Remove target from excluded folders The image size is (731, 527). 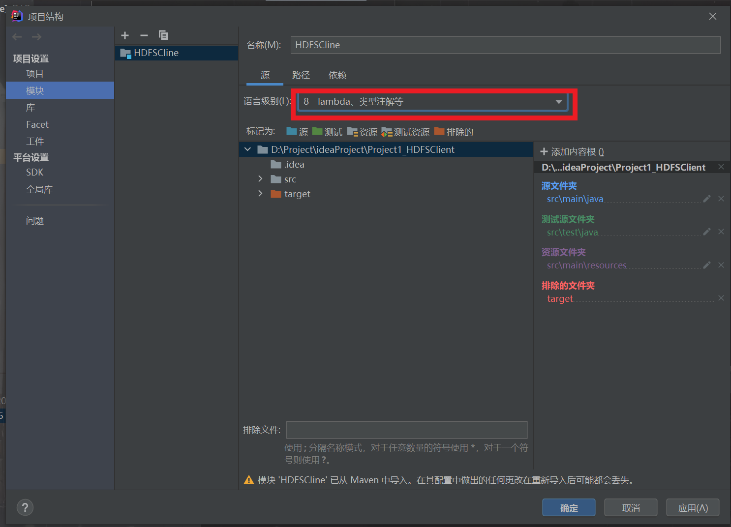pos(721,298)
